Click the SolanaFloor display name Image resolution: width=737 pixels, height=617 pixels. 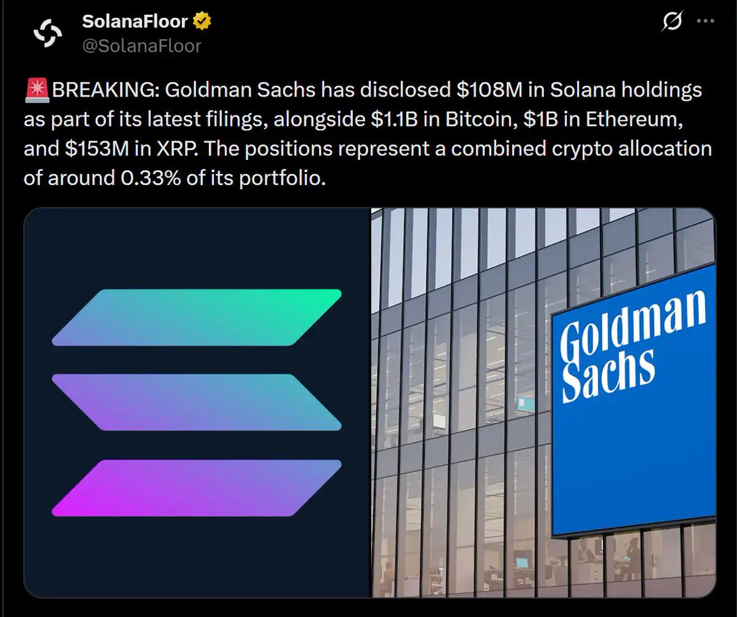(135, 22)
